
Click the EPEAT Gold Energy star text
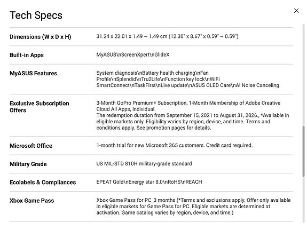[149, 182]
